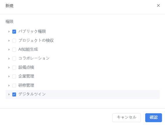Expand the 企業管理 node arrow
Image resolution: width=165 pixels, height=125 pixels.
[9, 76]
